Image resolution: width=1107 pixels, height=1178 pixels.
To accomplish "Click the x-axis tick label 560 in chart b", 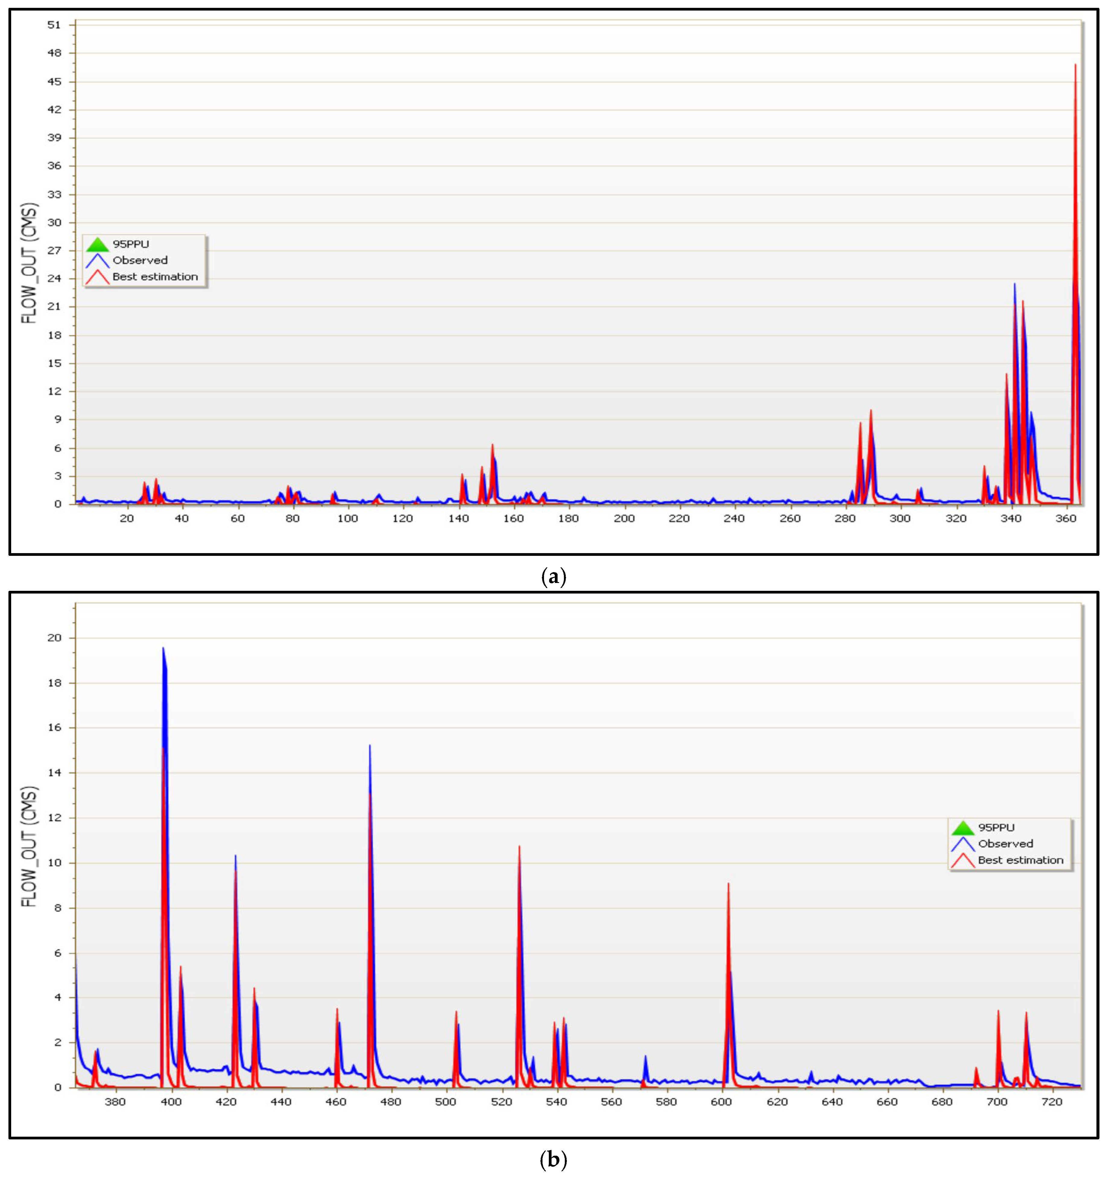I will [x=611, y=1102].
